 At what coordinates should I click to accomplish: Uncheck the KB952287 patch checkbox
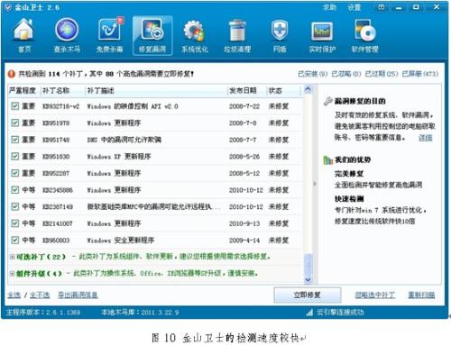click(14, 173)
